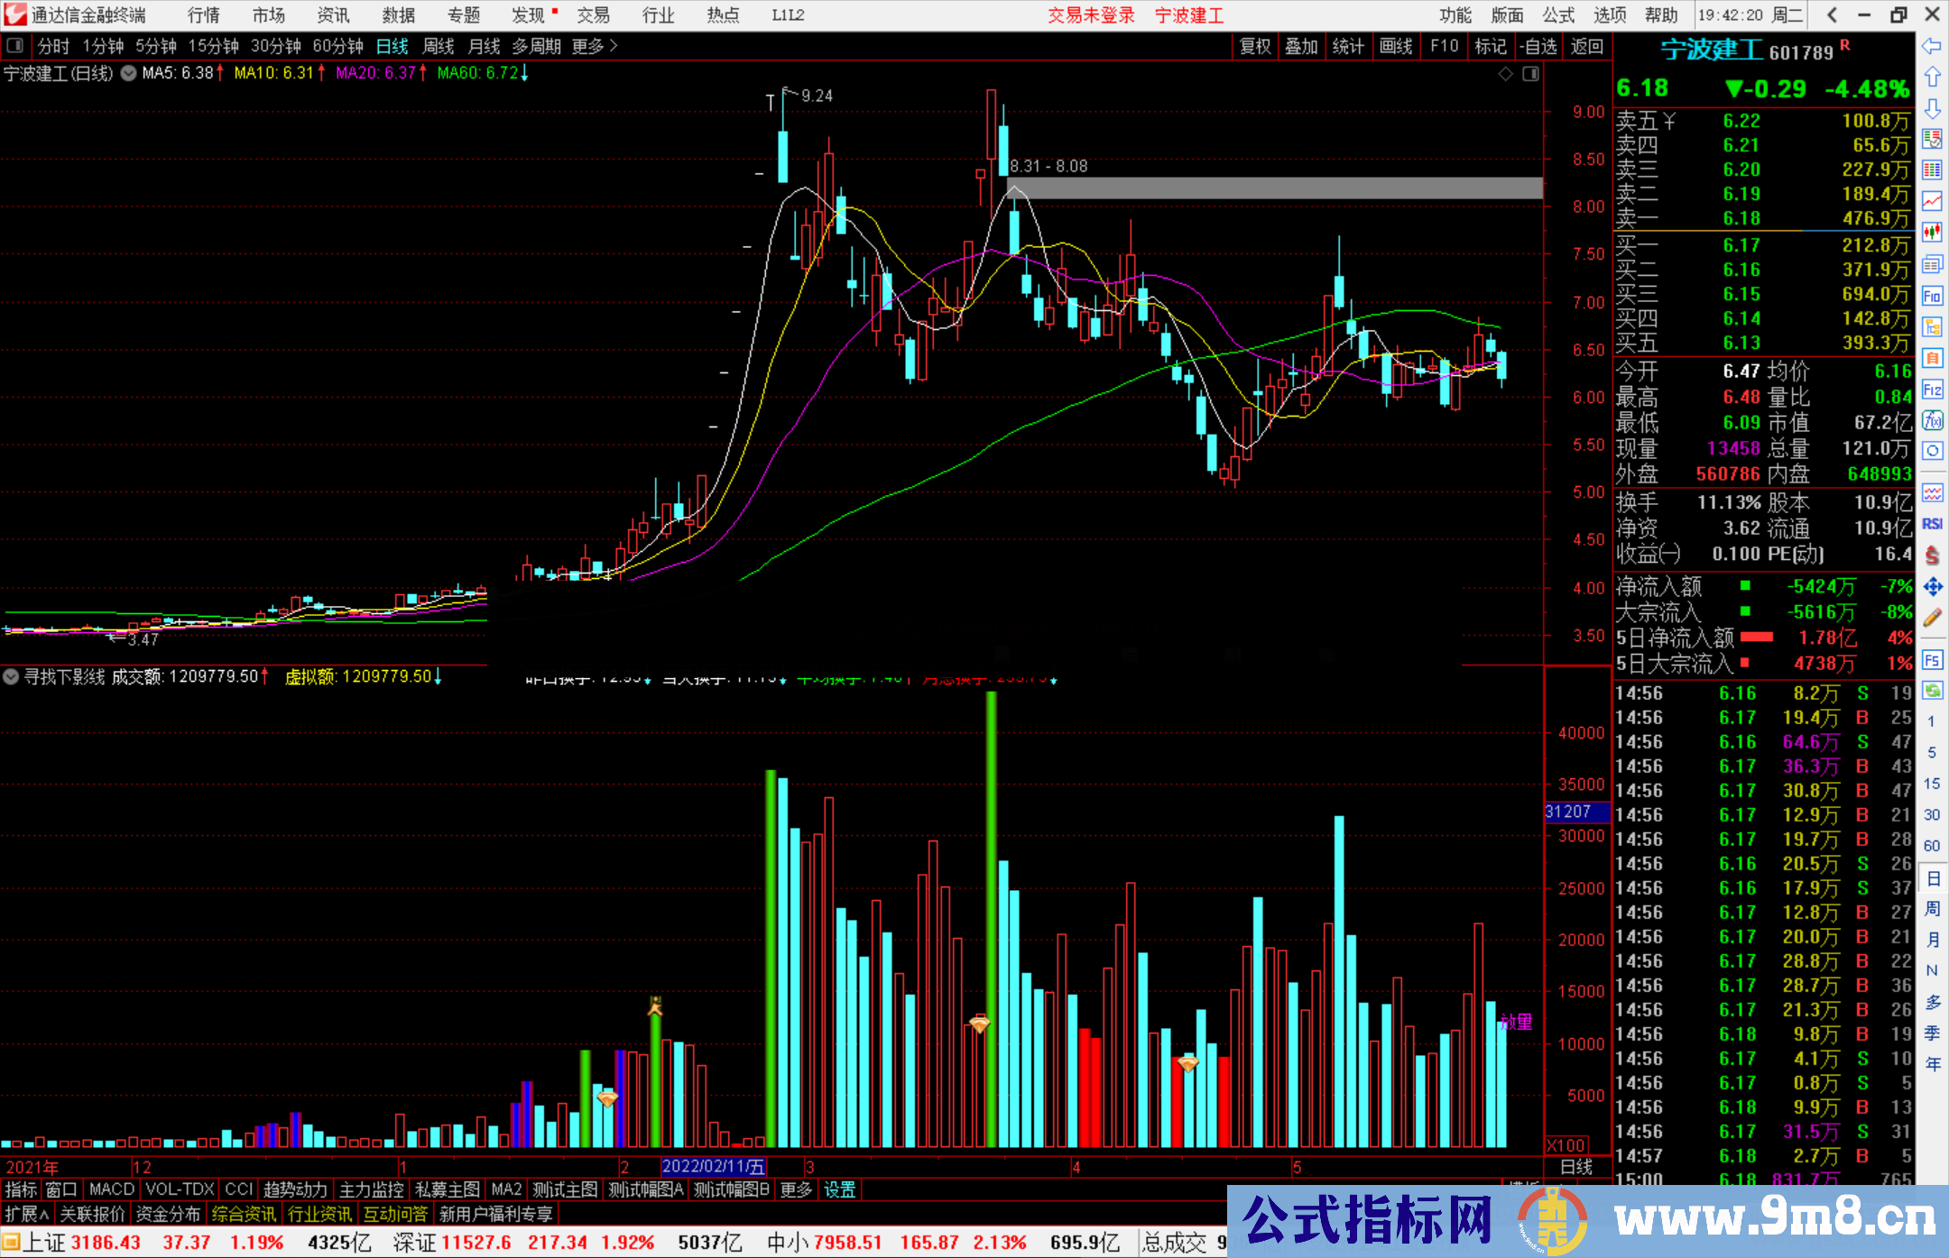Open the RSI indicator sidebar icon
1949x1258 pixels.
(1932, 524)
